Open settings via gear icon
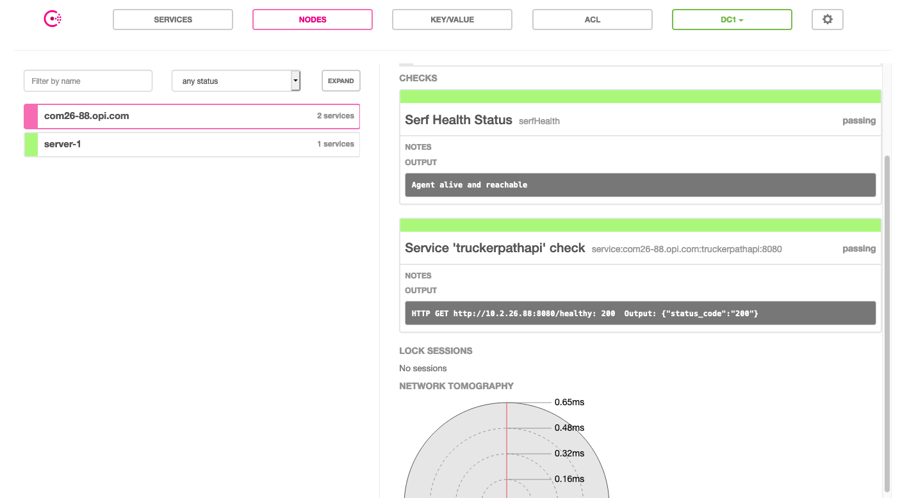Screen dimensions: 900x498 click(x=828, y=19)
